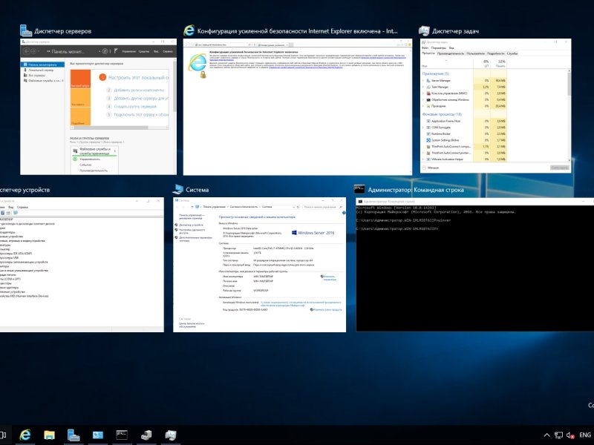Click Добавить роли и компоненты in Server Manager

point(139,90)
